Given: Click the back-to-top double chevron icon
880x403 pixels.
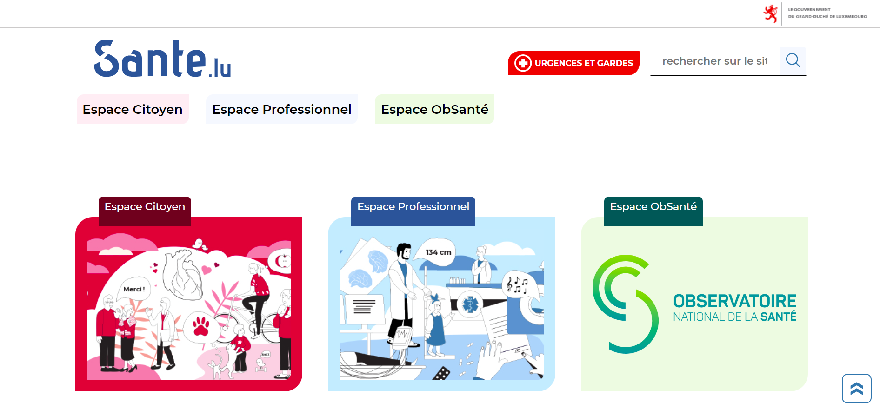Looking at the screenshot, I should pos(856,388).
